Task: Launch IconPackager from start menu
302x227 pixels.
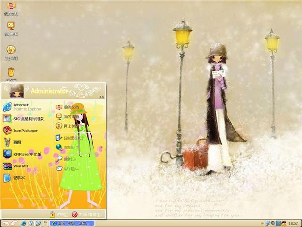Action: pyautogui.click(x=20, y=131)
